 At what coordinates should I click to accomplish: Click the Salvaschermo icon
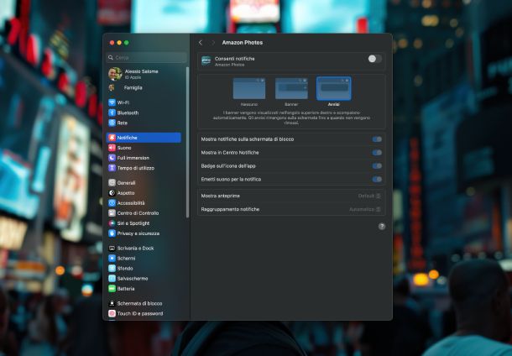pos(112,278)
